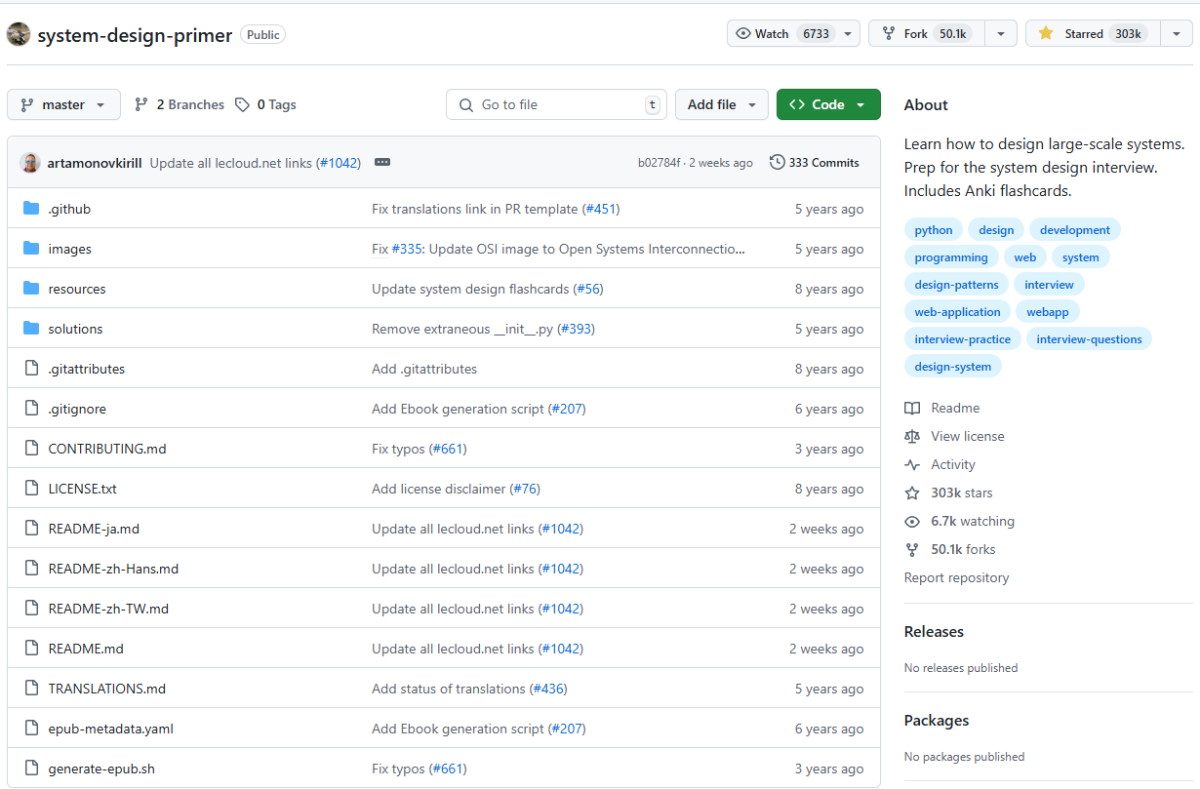This screenshot has height=789, width=1200.
Task: Click the repository owner avatar
Action: click(19, 34)
